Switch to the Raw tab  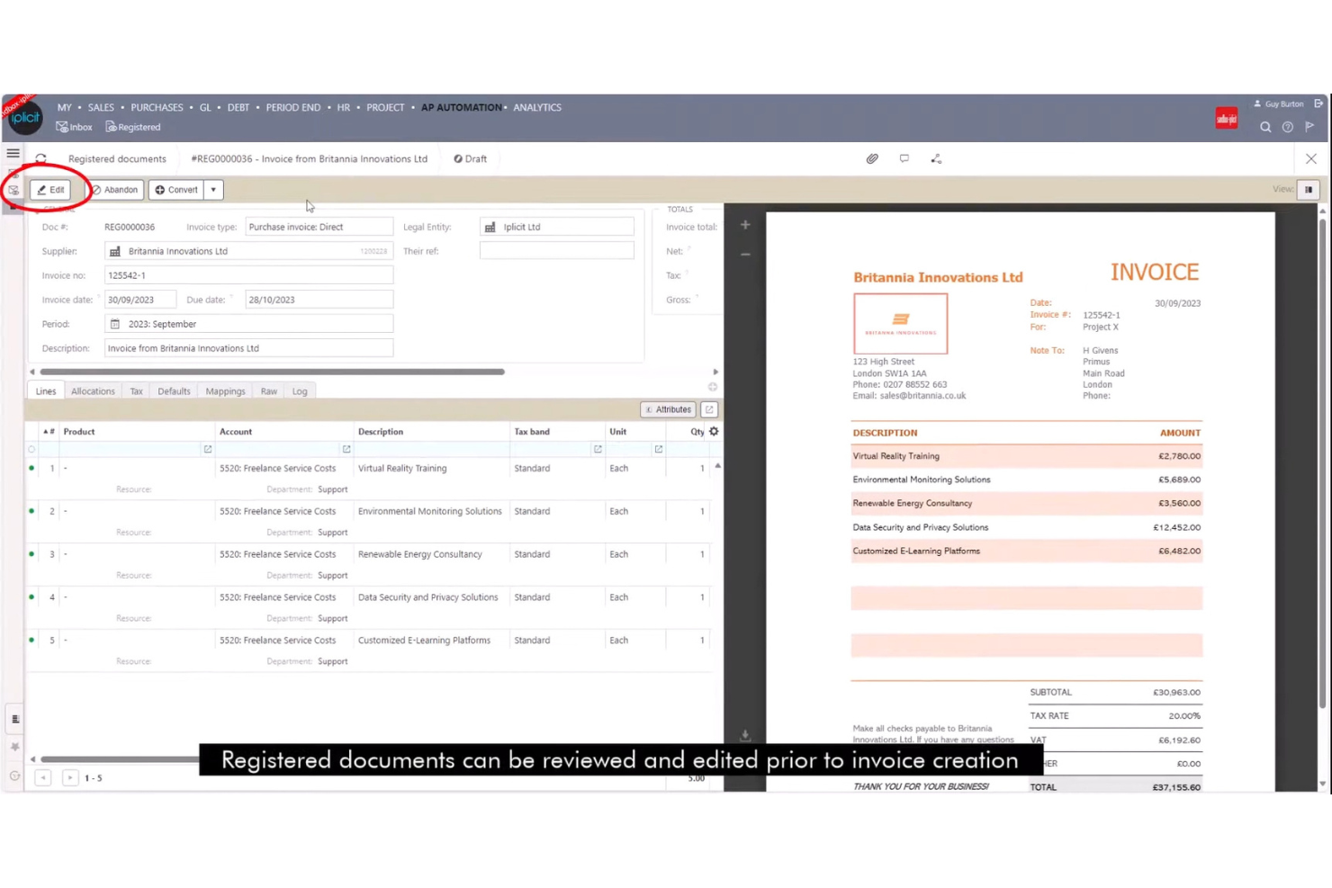click(x=268, y=391)
